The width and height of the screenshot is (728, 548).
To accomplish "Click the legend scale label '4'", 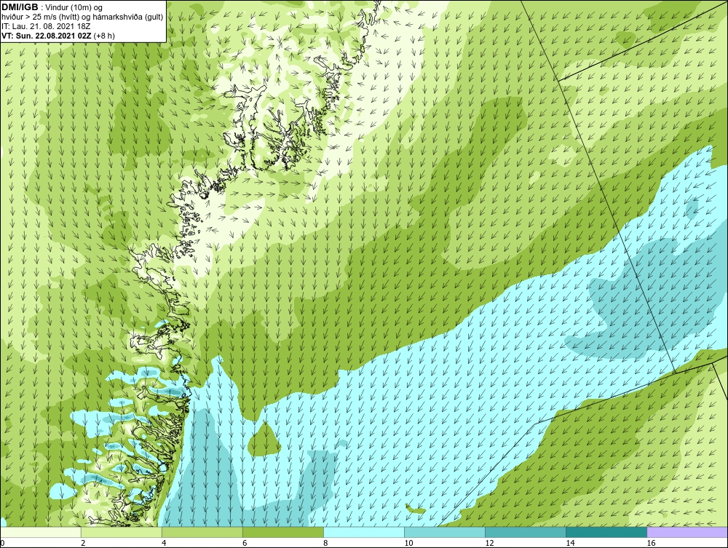I will pos(164,543).
